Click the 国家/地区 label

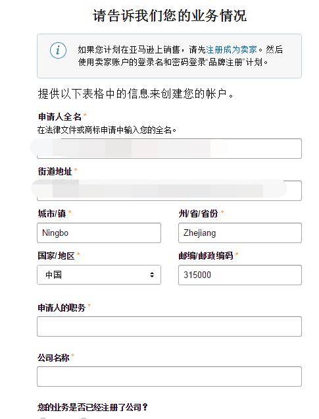coord(56,256)
